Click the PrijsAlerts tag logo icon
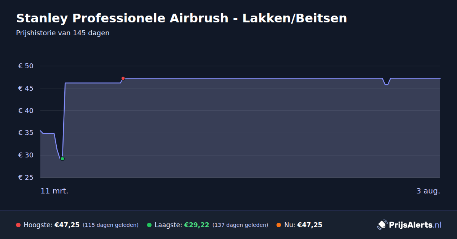 (x=382, y=225)
